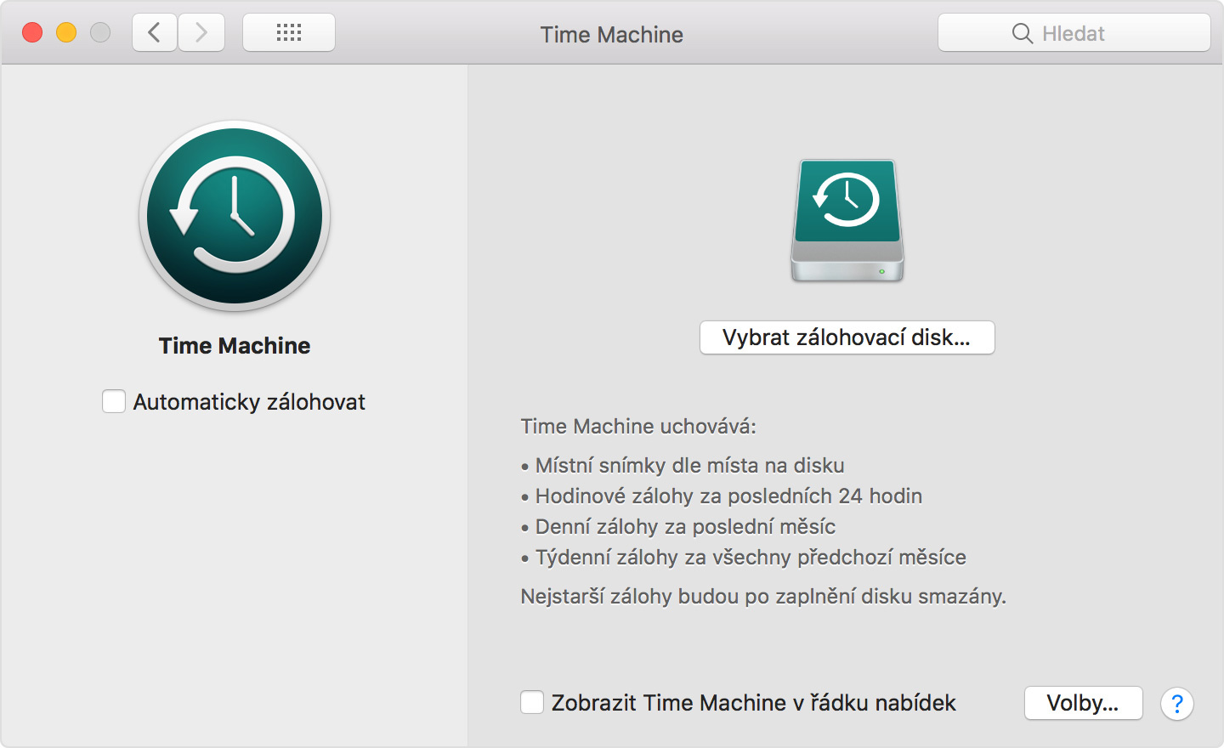Click the large Time Machine clock icon
This screenshot has height=748, width=1224.
[x=234, y=217]
